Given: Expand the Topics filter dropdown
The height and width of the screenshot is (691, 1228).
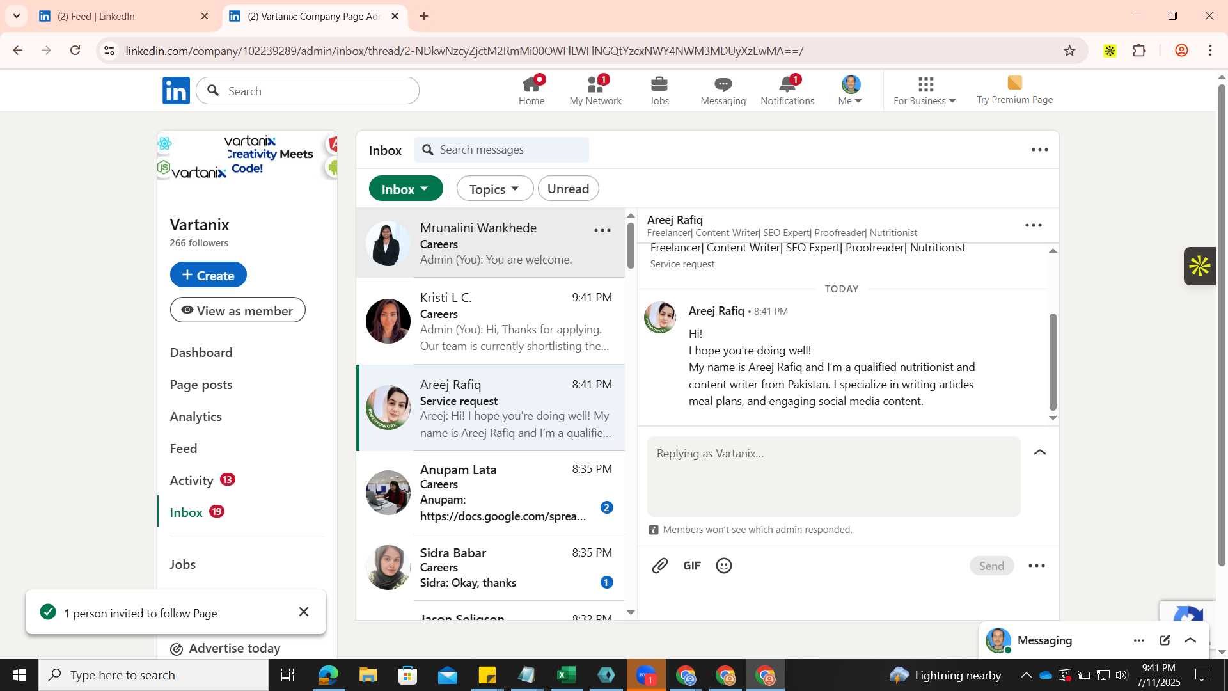Looking at the screenshot, I should [495, 189].
